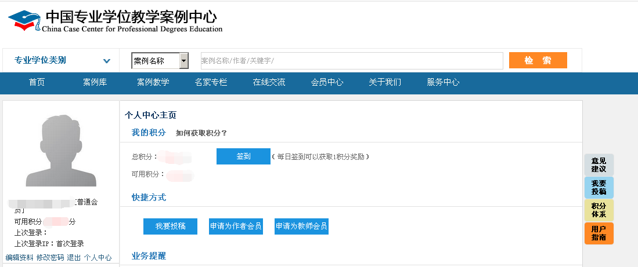Click the blue 签到 check-in button
The height and width of the screenshot is (267, 638).
243,156
